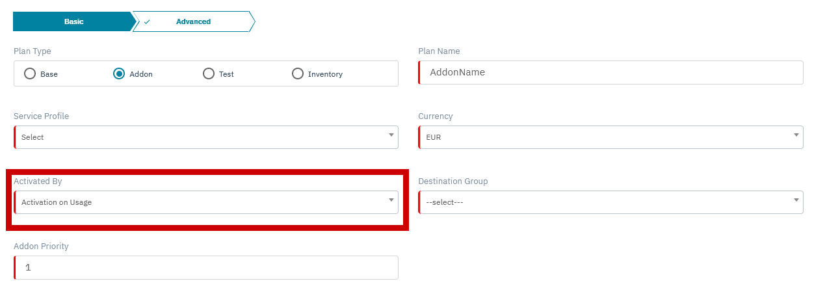
Task: Click the Plan Name label
Action: pyautogui.click(x=439, y=51)
